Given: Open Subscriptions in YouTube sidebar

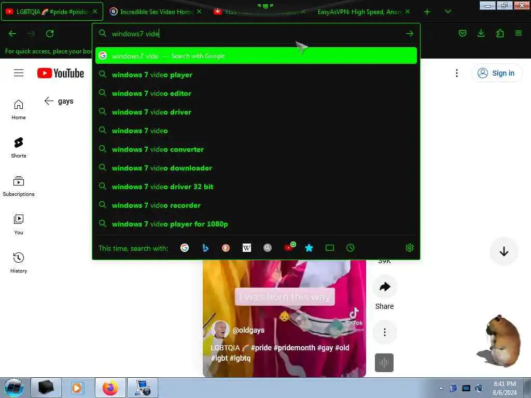Looking at the screenshot, I should tap(19, 186).
